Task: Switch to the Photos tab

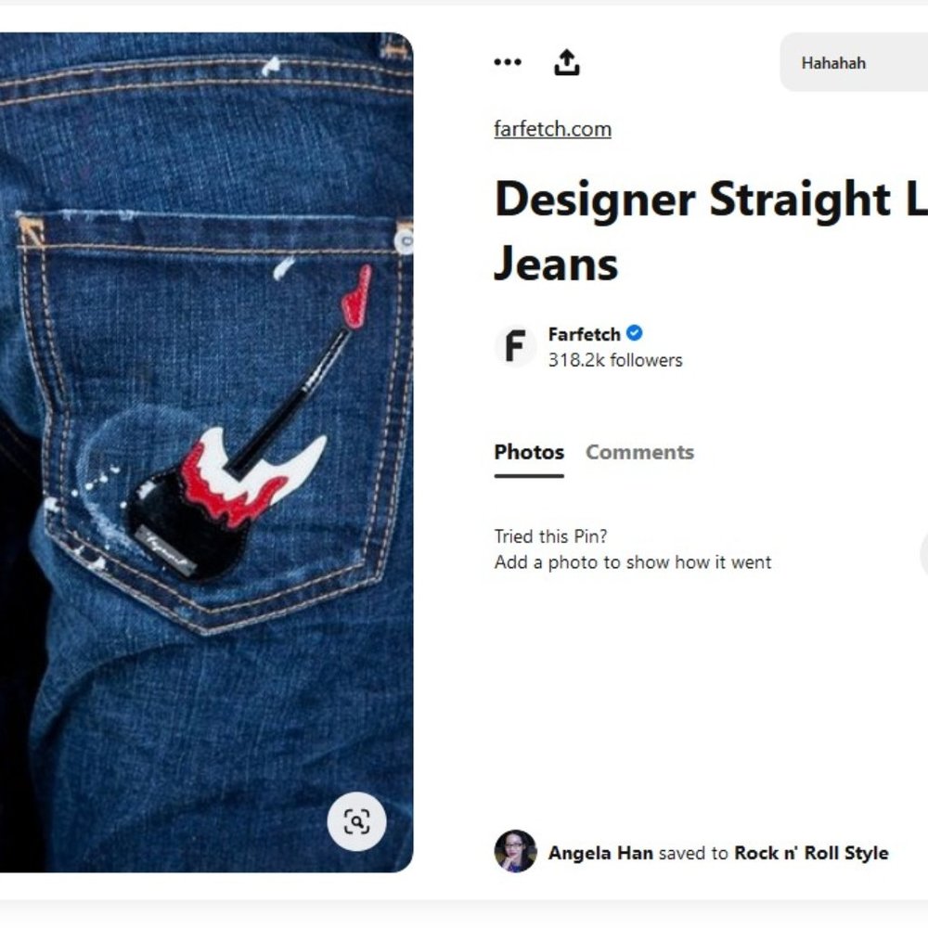Action: [529, 452]
